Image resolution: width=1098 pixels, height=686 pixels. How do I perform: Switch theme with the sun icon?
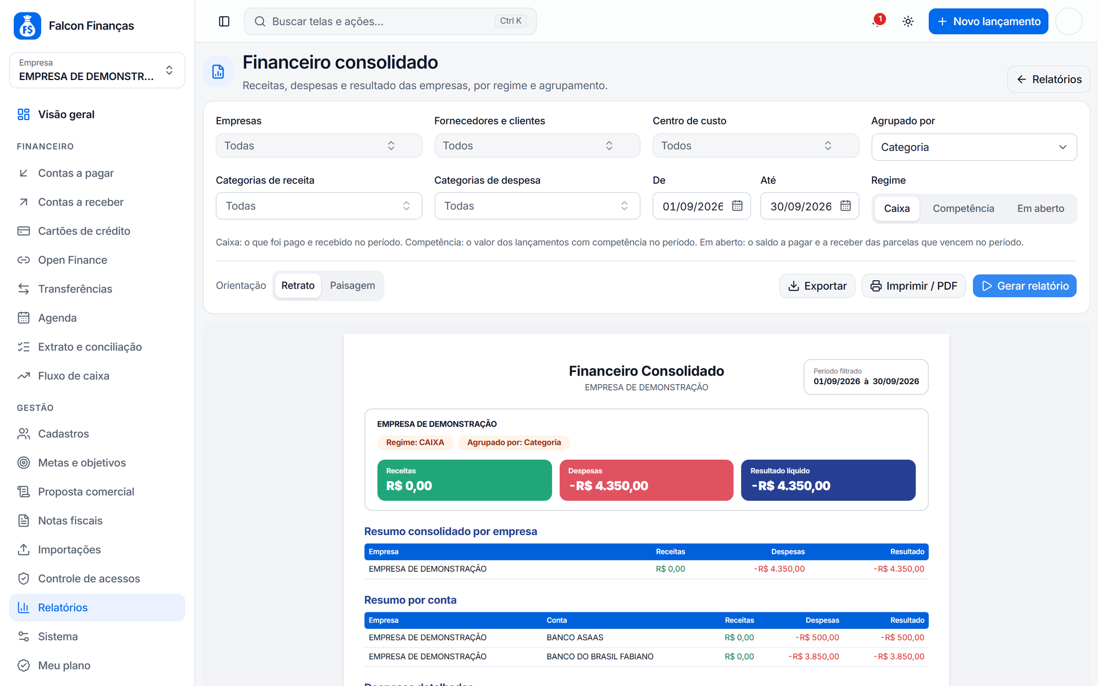(x=908, y=21)
